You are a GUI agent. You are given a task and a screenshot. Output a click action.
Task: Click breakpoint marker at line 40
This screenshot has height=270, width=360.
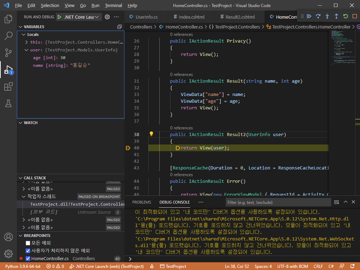point(128,148)
